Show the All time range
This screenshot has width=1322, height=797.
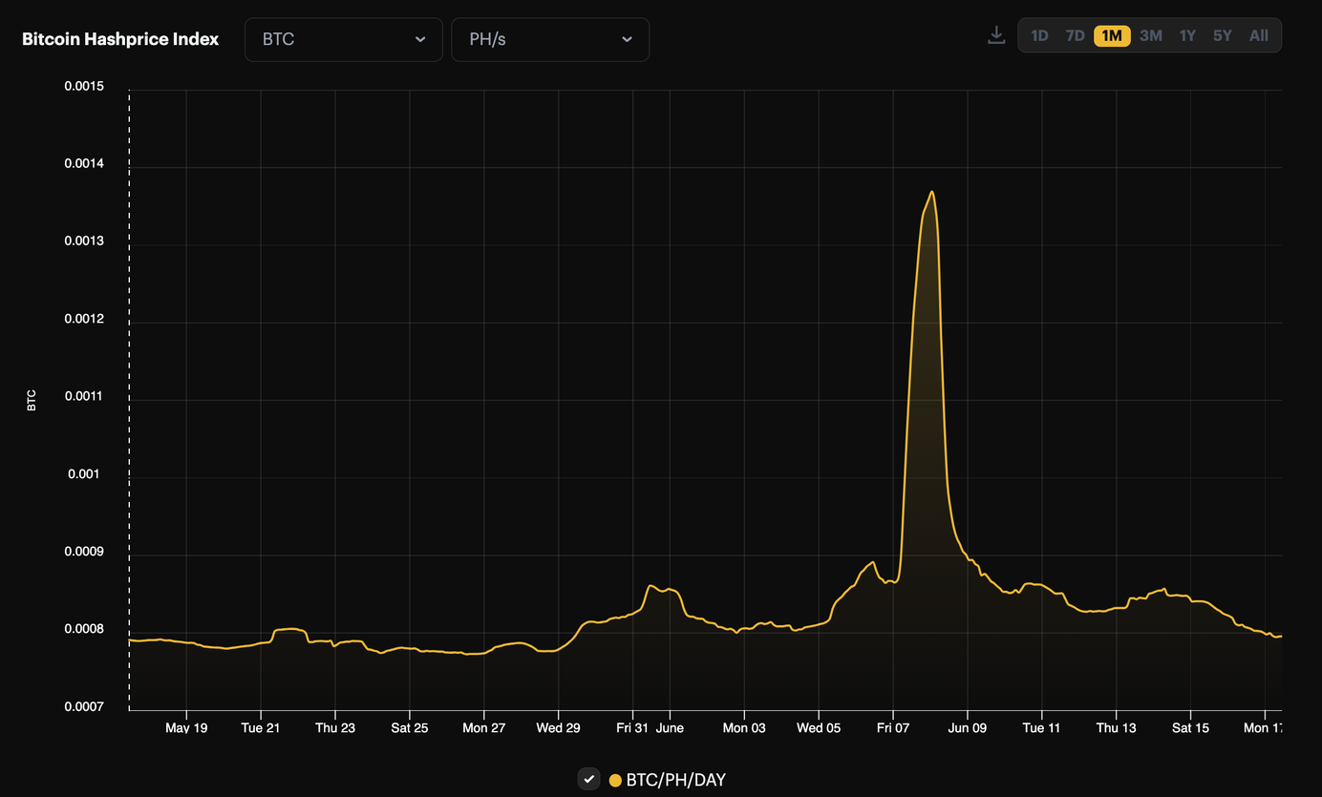coord(1259,35)
